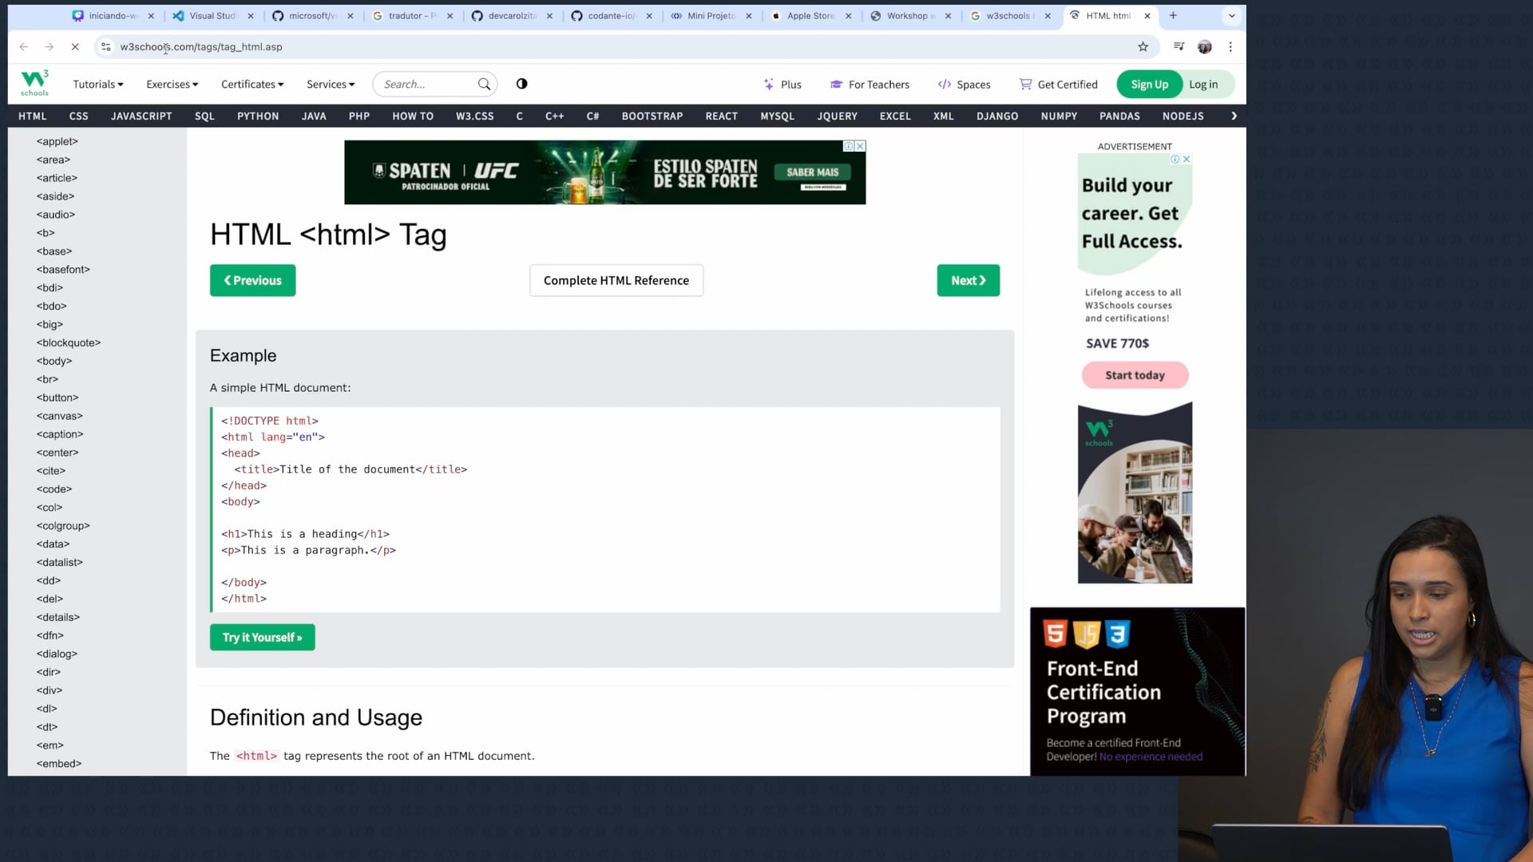1533x862 pixels.
Task: Select CSS in the topic bar
Action: (x=78, y=116)
